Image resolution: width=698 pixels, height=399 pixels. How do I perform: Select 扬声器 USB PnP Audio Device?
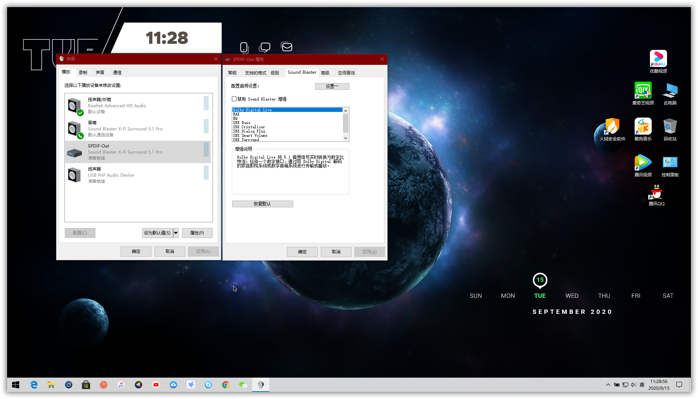138,175
